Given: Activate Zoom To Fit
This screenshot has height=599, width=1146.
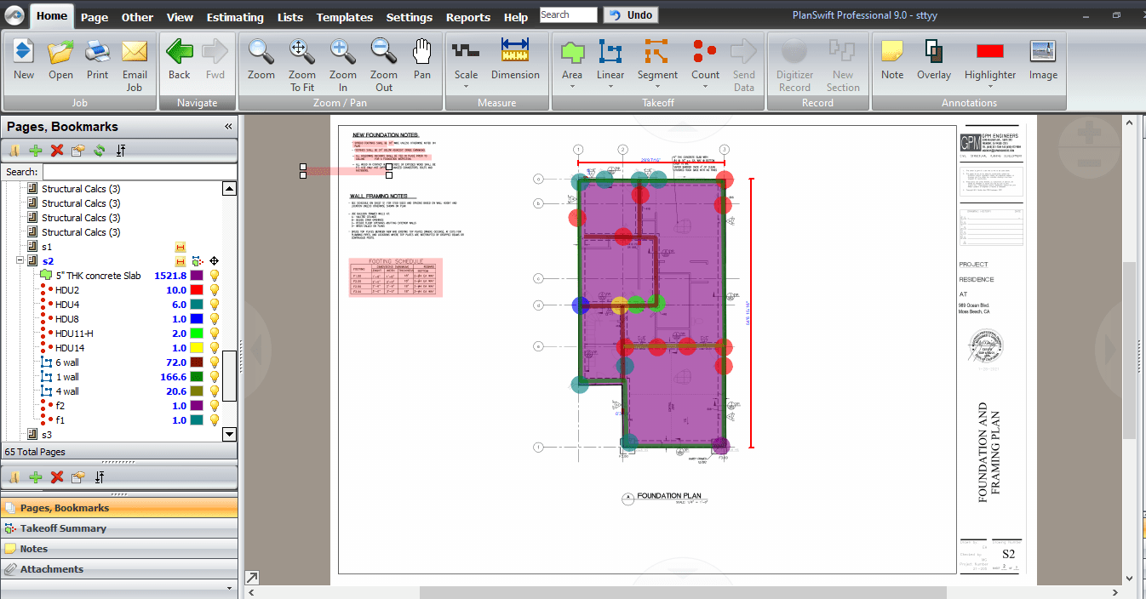Looking at the screenshot, I should pyautogui.click(x=302, y=65).
